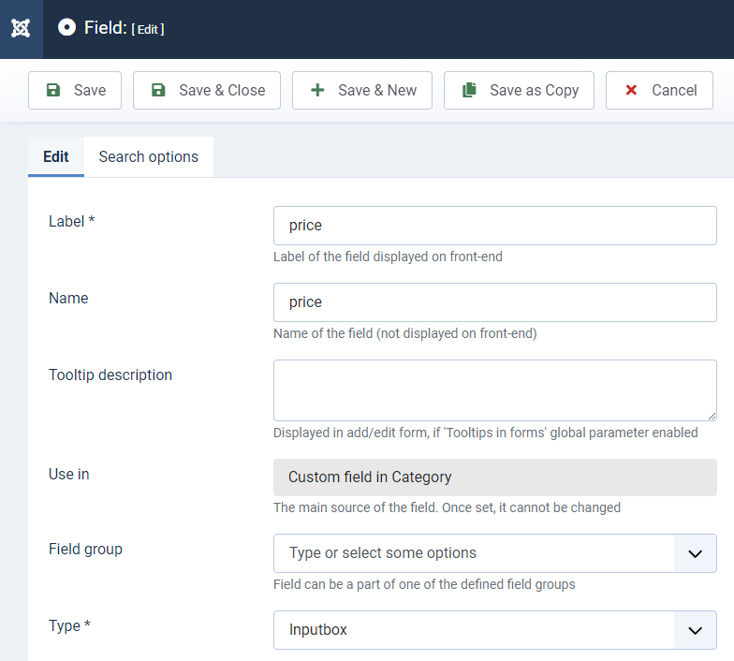Click the Type dropdown chevron arrow
The image size is (734, 661).
(x=695, y=631)
